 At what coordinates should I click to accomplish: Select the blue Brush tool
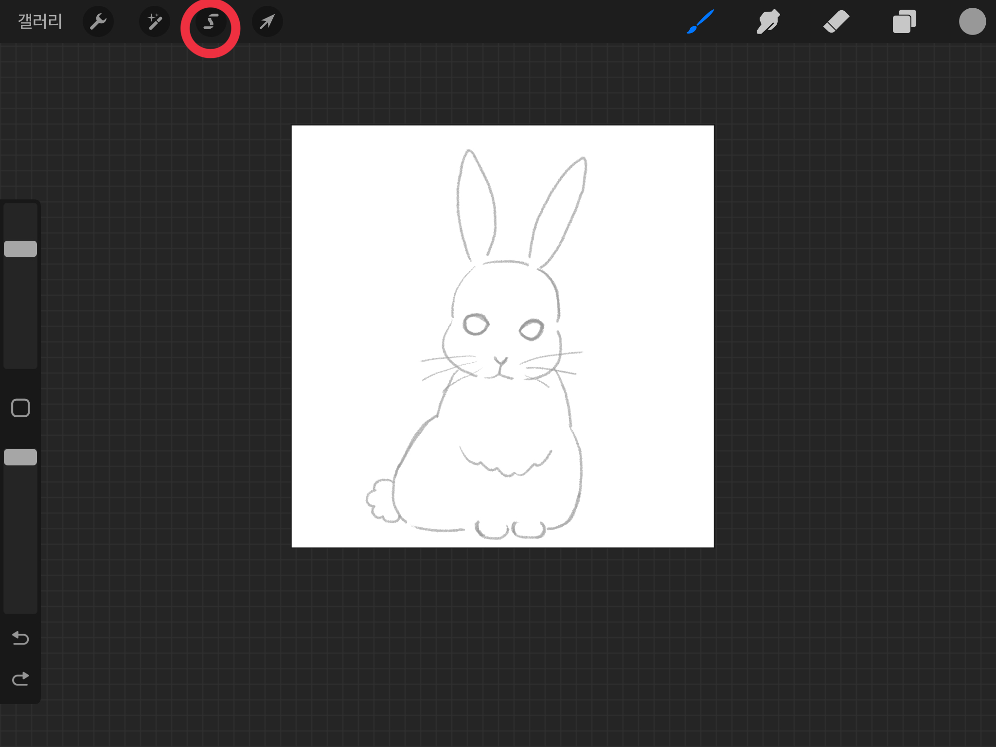pyautogui.click(x=700, y=21)
